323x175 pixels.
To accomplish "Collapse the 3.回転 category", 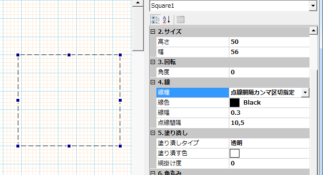I will (x=153, y=62).
